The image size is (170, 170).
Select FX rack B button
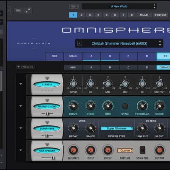coord(110,68)
